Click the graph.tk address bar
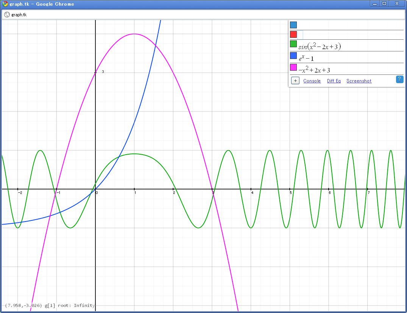The height and width of the screenshot is (313, 407). [204, 15]
